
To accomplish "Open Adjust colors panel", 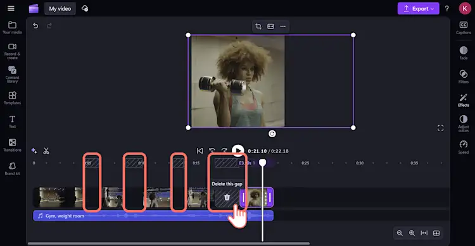I will (463, 123).
